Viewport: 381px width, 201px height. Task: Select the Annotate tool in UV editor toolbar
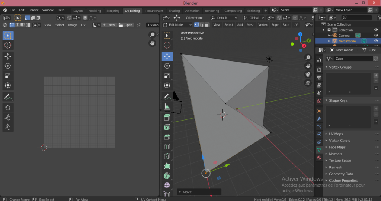[x=8, y=97]
